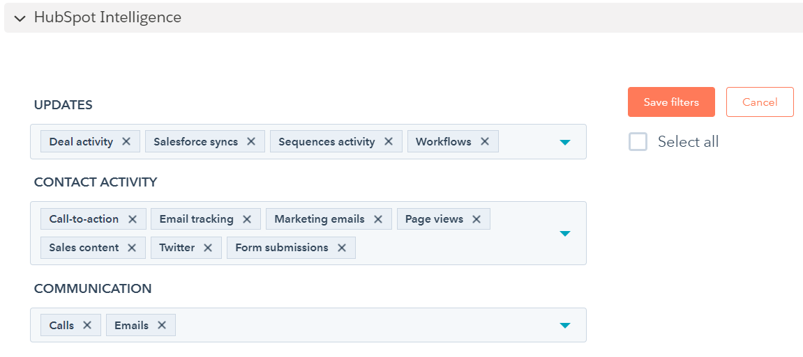803x357 pixels.
Task: Check the Select all checkbox
Action: click(x=638, y=142)
